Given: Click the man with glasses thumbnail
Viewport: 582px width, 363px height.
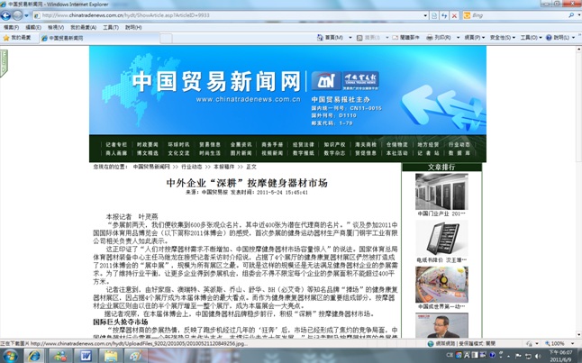Looking at the screenshot, I should click(x=441, y=325).
